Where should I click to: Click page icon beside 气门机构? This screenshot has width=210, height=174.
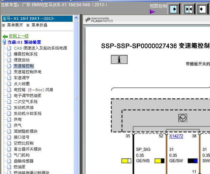(9, 155)
